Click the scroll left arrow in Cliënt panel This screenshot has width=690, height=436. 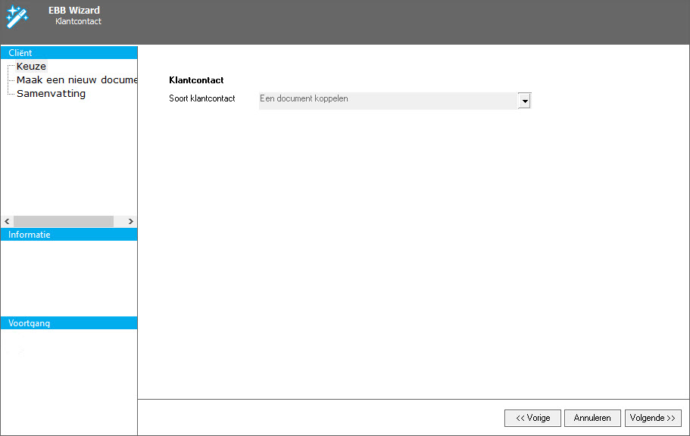7,222
